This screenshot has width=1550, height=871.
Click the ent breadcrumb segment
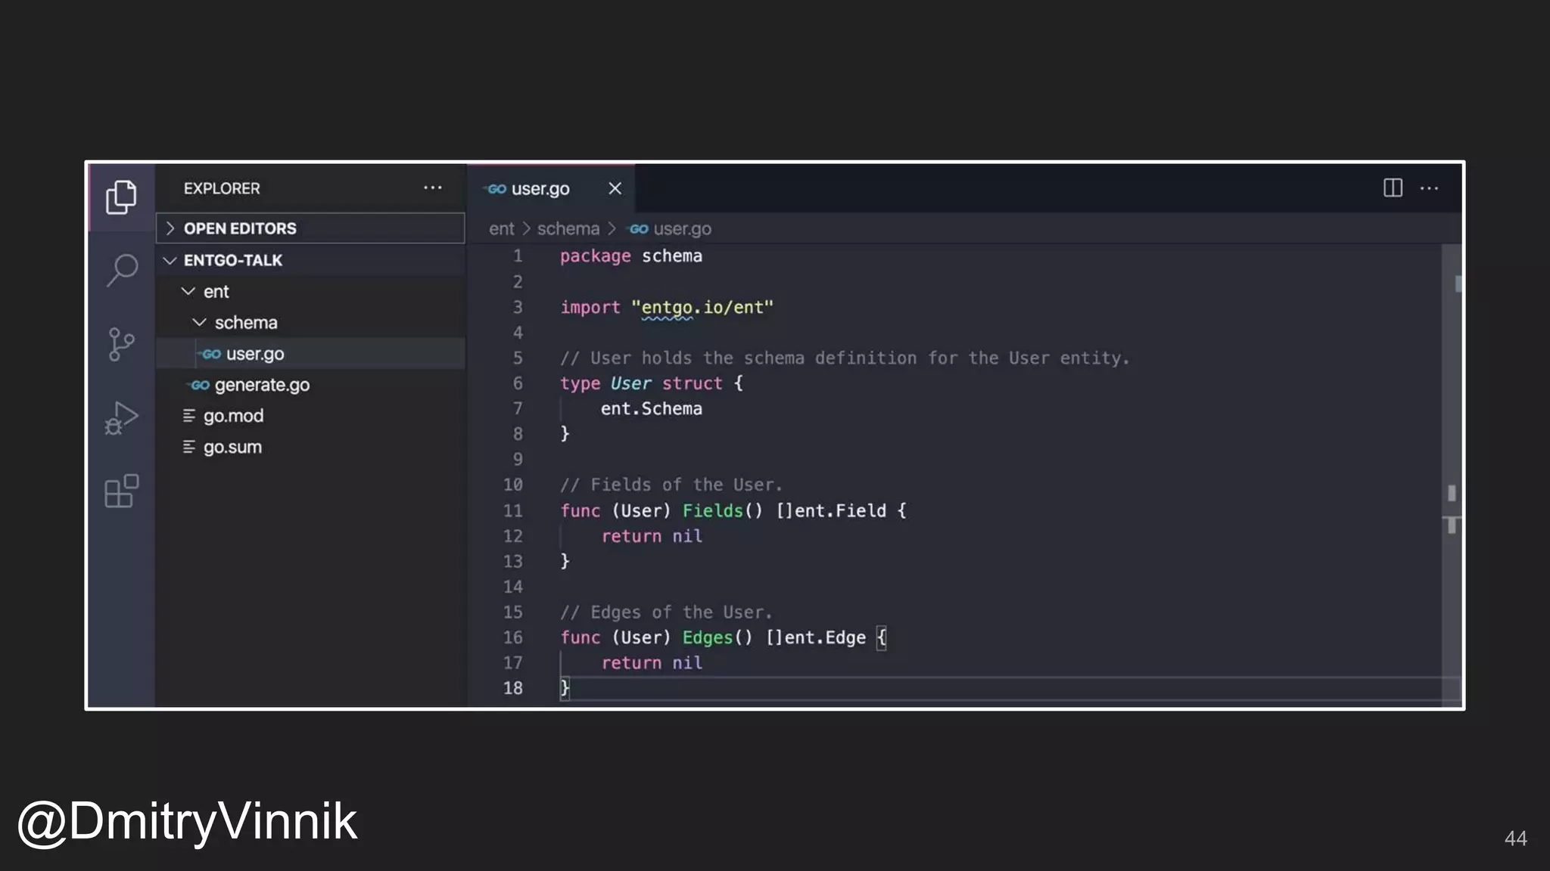[x=501, y=228]
